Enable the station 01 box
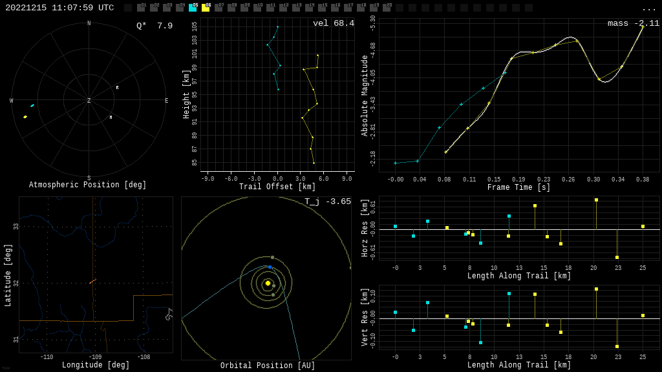This screenshot has height=372, width=662. point(141,8)
